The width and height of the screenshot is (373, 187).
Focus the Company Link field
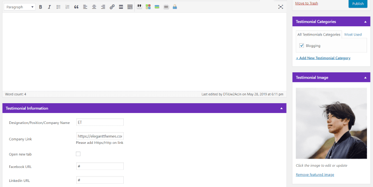(x=100, y=136)
